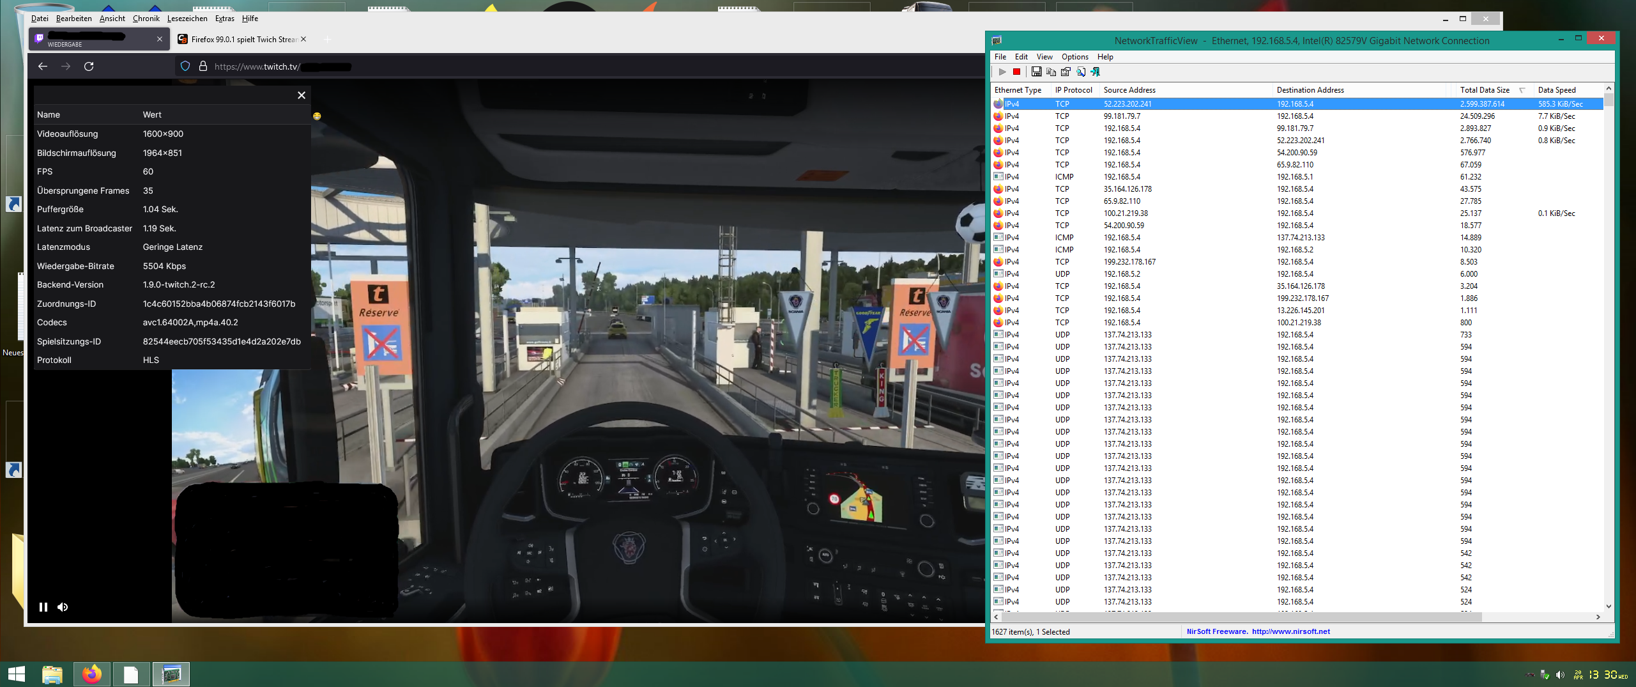The image size is (1636, 687).
Task: Start capture with the NetworkTrafficView play icon
Action: (1002, 72)
